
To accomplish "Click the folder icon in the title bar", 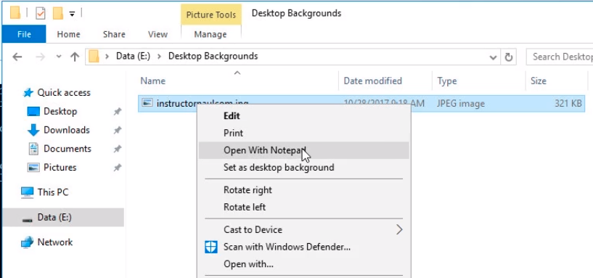I will (x=15, y=13).
